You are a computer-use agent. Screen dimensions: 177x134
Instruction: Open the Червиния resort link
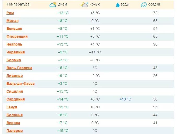[16, 52]
